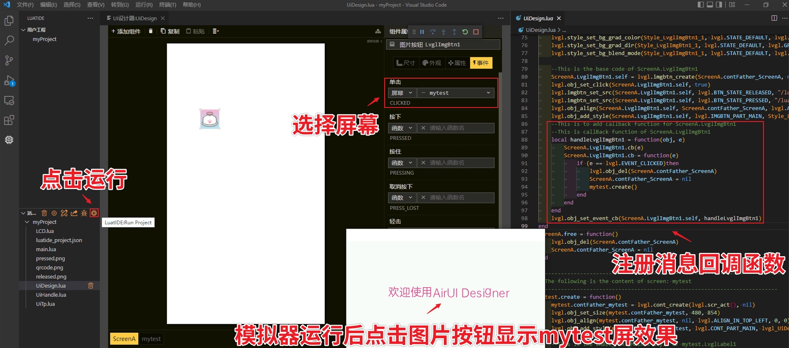Open UiHandle.lua in the file tree

pos(51,294)
